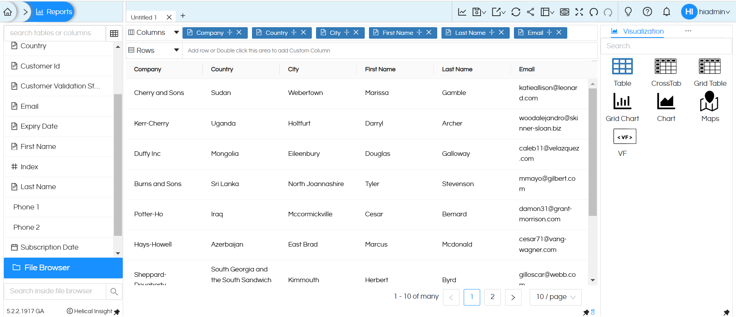Open the Visualization tab
The height and width of the screenshot is (317, 736).
(637, 31)
